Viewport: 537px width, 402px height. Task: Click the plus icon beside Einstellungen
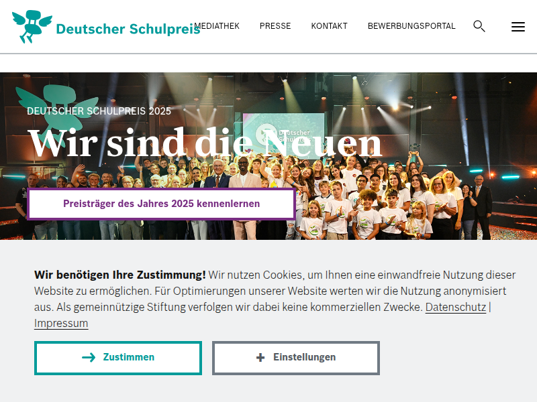[x=260, y=357]
